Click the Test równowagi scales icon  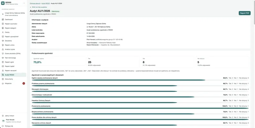[x=3, y=58]
